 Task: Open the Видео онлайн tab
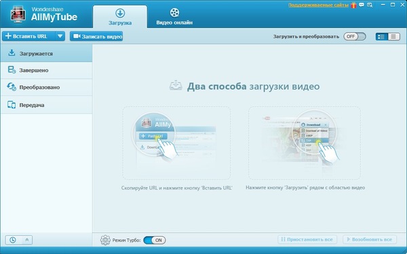(x=174, y=17)
